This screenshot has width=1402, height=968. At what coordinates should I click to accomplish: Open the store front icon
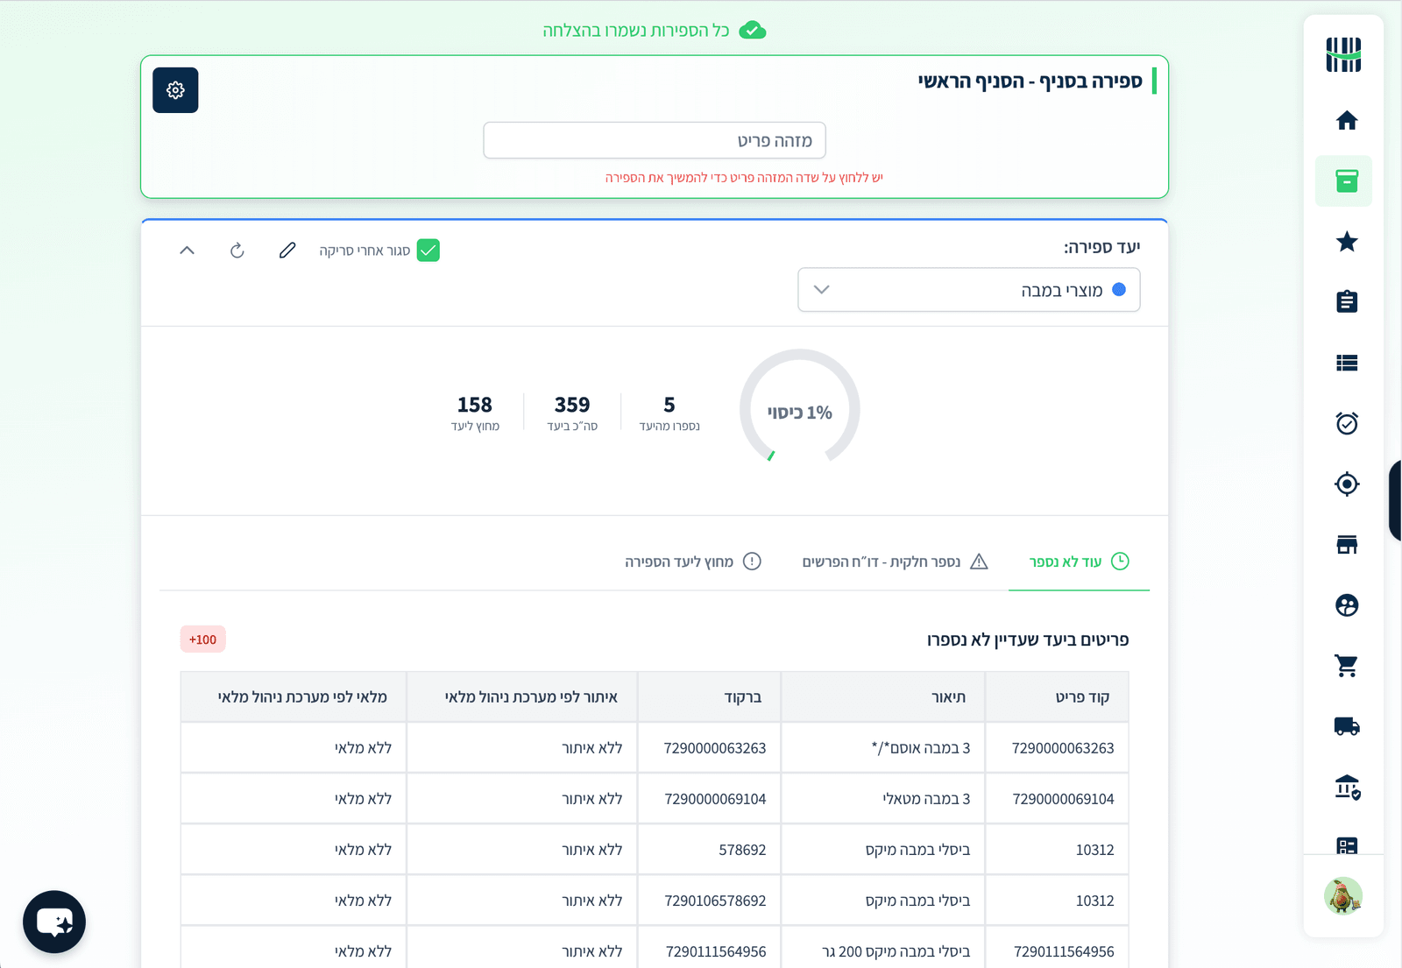tap(1347, 545)
